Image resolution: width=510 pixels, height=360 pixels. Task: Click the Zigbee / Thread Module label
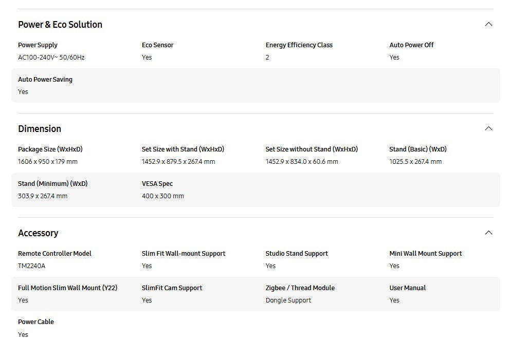[x=300, y=288]
